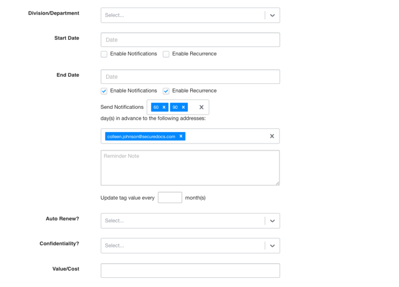Click the resize handle of Reminder Note
This screenshot has width=399, height=287.
pyautogui.click(x=277, y=183)
